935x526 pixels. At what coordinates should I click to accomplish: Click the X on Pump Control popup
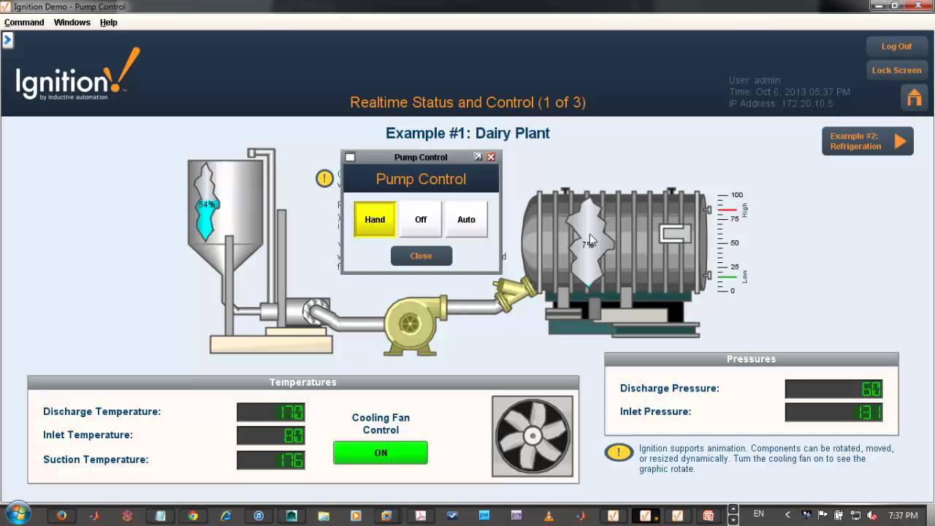coord(491,157)
